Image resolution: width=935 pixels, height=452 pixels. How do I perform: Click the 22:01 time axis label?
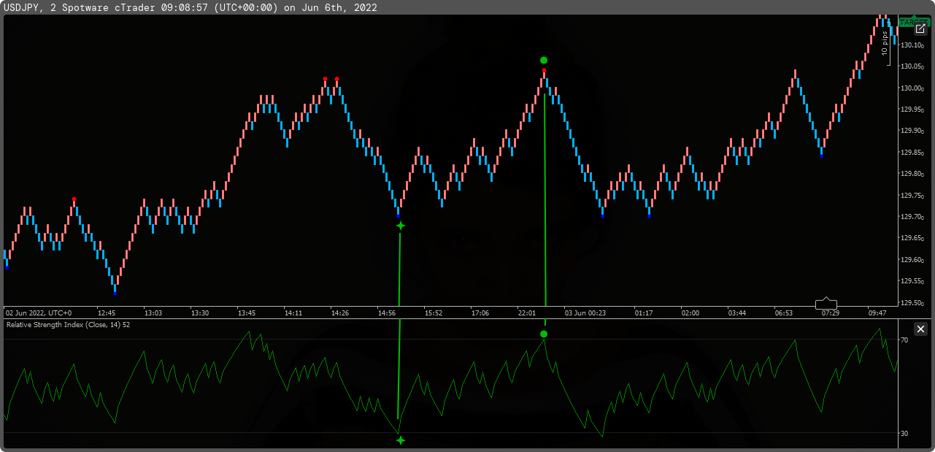pyautogui.click(x=527, y=313)
